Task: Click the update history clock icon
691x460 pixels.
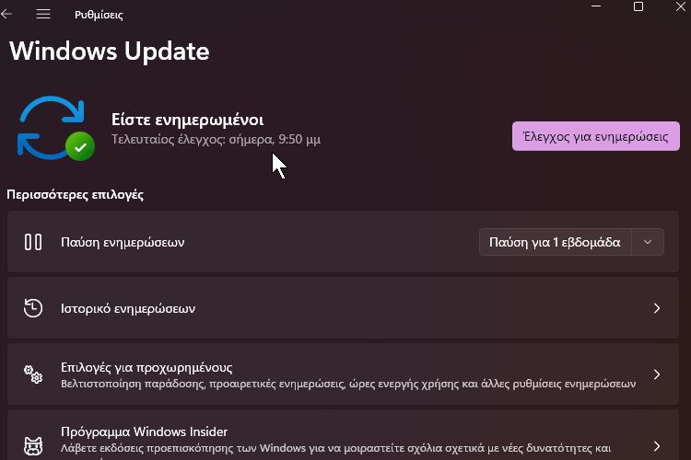Action: pos(33,308)
